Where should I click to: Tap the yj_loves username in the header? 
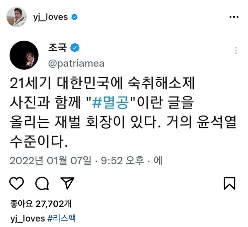point(50,17)
